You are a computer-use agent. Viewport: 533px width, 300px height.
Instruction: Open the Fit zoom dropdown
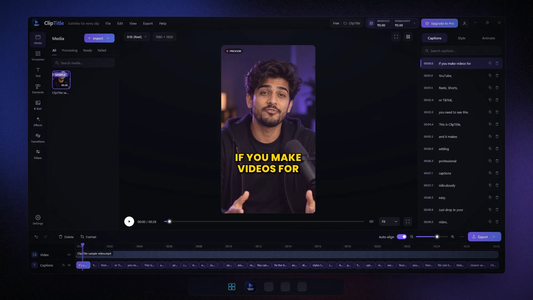point(389,221)
